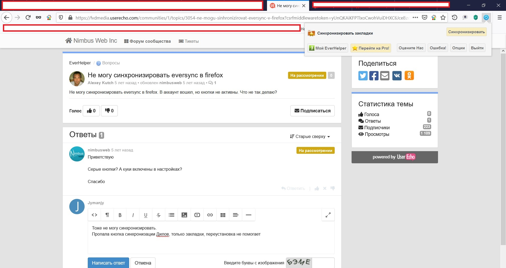Click Выйти to log out
This screenshot has width=506, height=268.
tap(477, 48)
